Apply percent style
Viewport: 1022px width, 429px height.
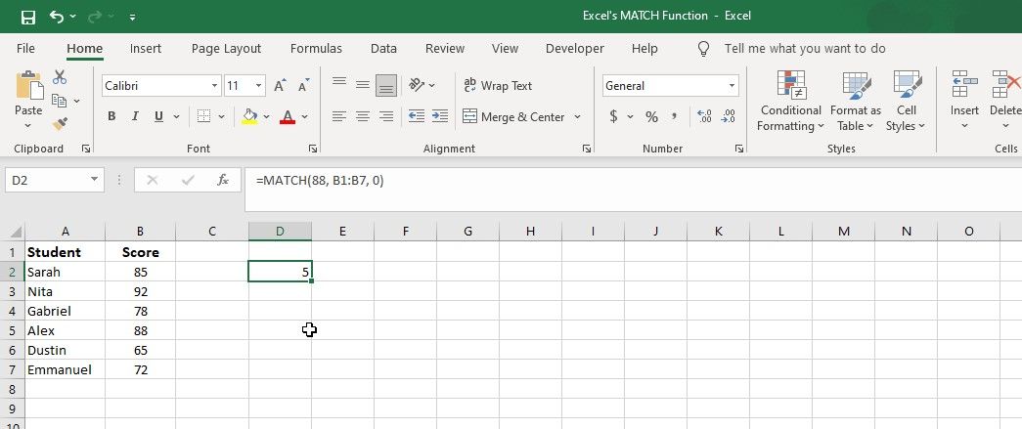[651, 116]
